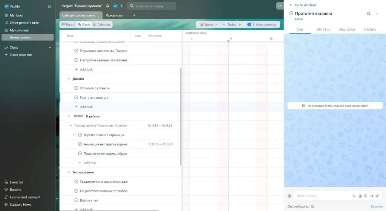Click Add task under Вёрстка главной страницы
386x211 pixels.
coord(87,163)
